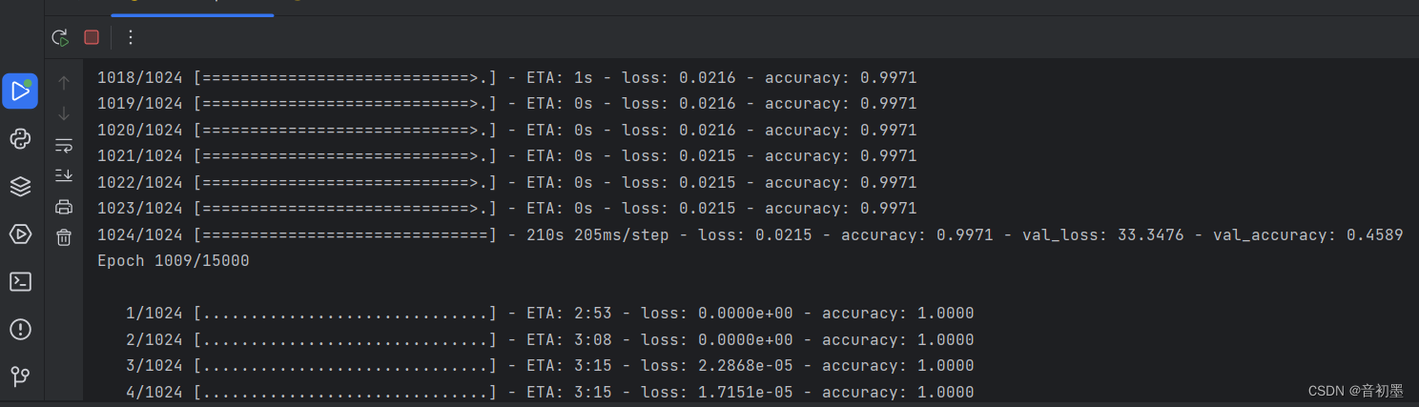1419x407 pixels.
Task: Print the console output
Action: pos(64,207)
